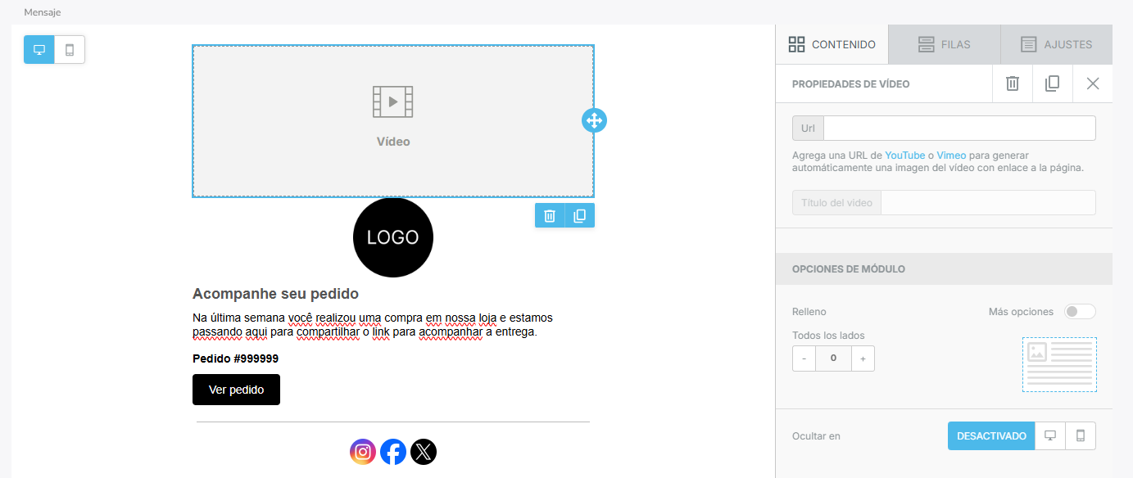This screenshot has width=1133, height=478.
Task: Open the Ajustes tab
Action: point(1057,44)
